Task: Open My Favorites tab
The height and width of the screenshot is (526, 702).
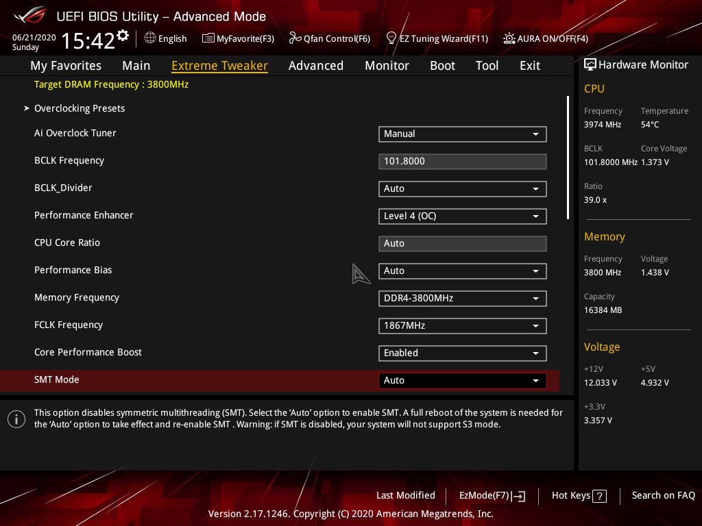Action: pyautogui.click(x=66, y=66)
